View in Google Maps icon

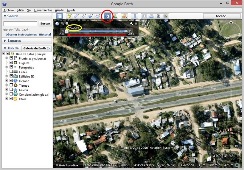click(x=165, y=16)
